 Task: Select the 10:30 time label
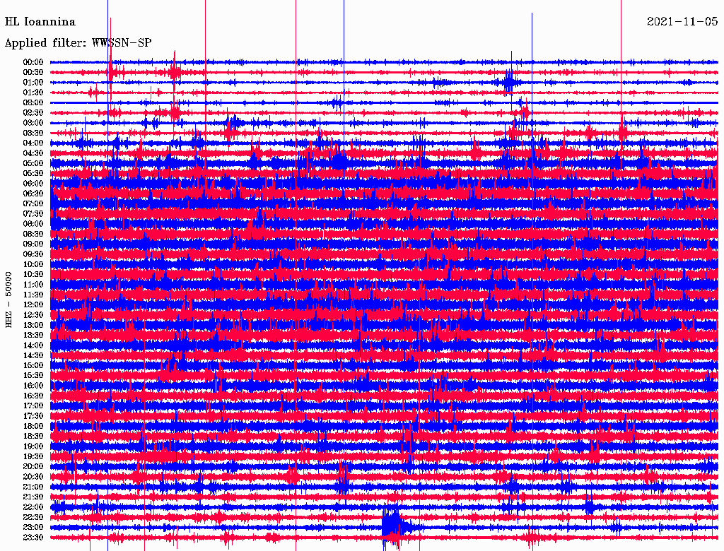coord(33,275)
